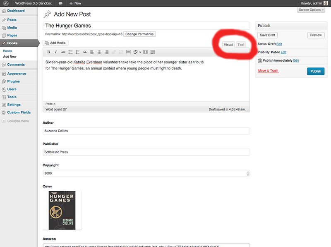Click into the post content editor body

point(146,79)
